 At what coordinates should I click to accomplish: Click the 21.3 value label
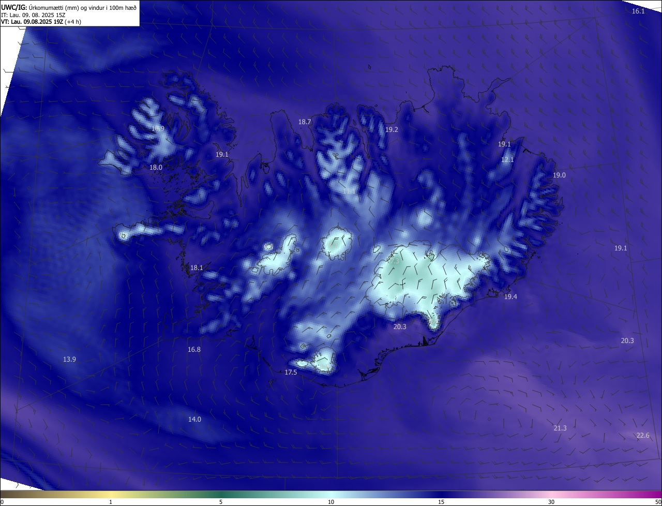(560, 428)
